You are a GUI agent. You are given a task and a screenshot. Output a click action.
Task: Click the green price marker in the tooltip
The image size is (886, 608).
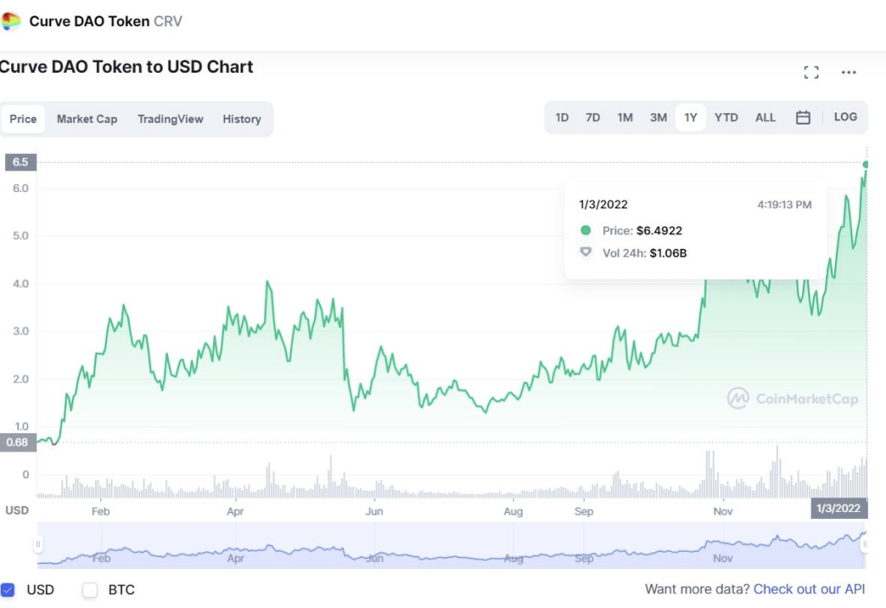tap(587, 230)
